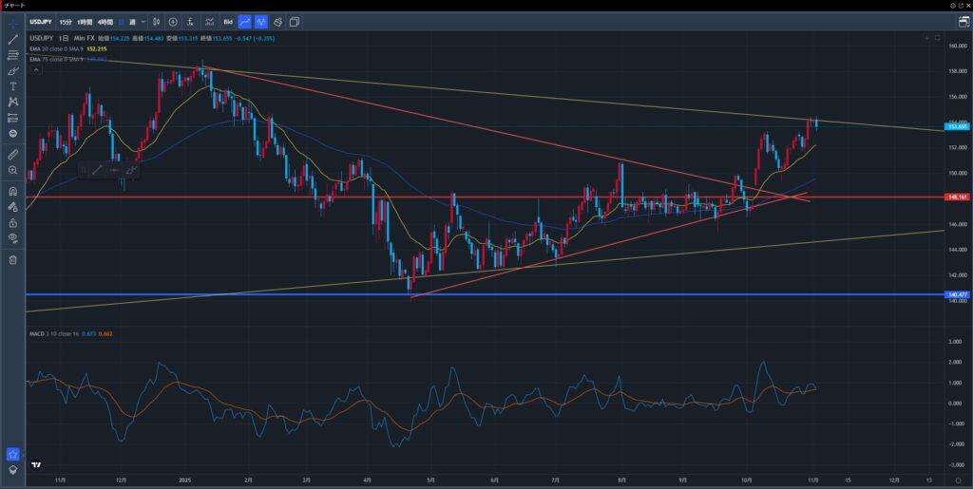The height and width of the screenshot is (489, 973).
Task: Select the Text annotation tool
Action: (13, 86)
